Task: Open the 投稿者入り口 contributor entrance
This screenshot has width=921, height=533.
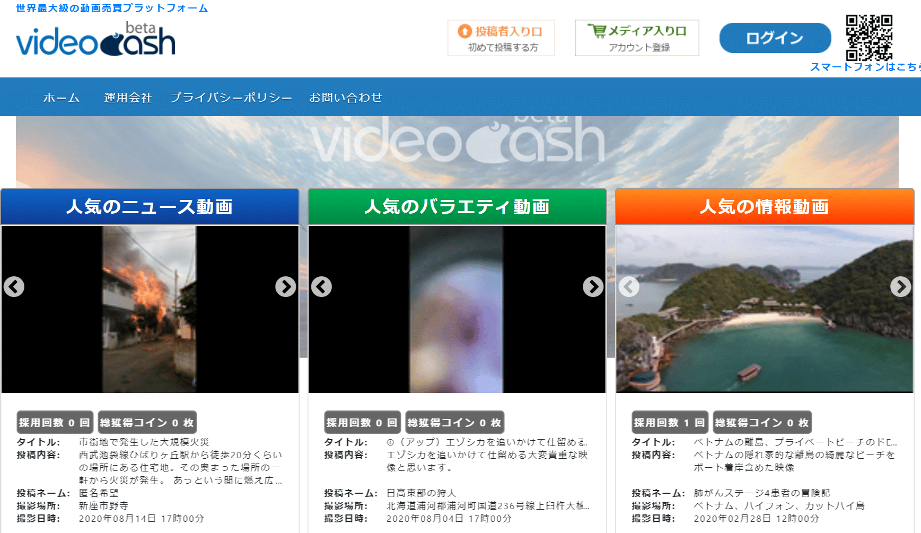Action: (x=501, y=38)
